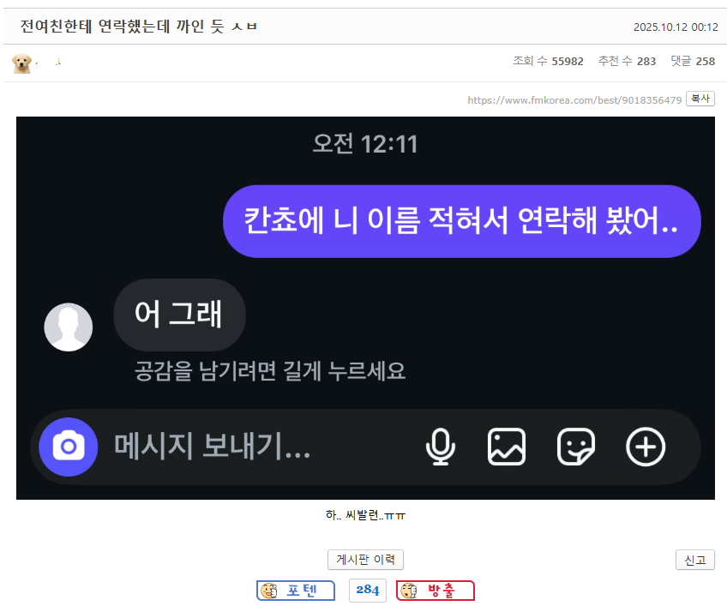Click the plus circle icon
Viewport: 727px width, 606px height.
pyautogui.click(x=646, y=447)
